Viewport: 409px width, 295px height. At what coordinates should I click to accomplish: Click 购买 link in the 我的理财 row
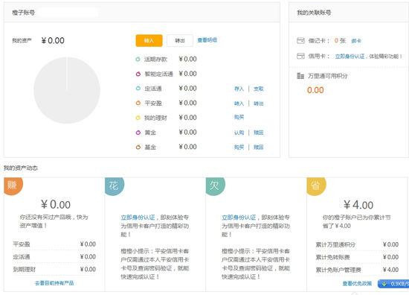click(x=239, y=117)
